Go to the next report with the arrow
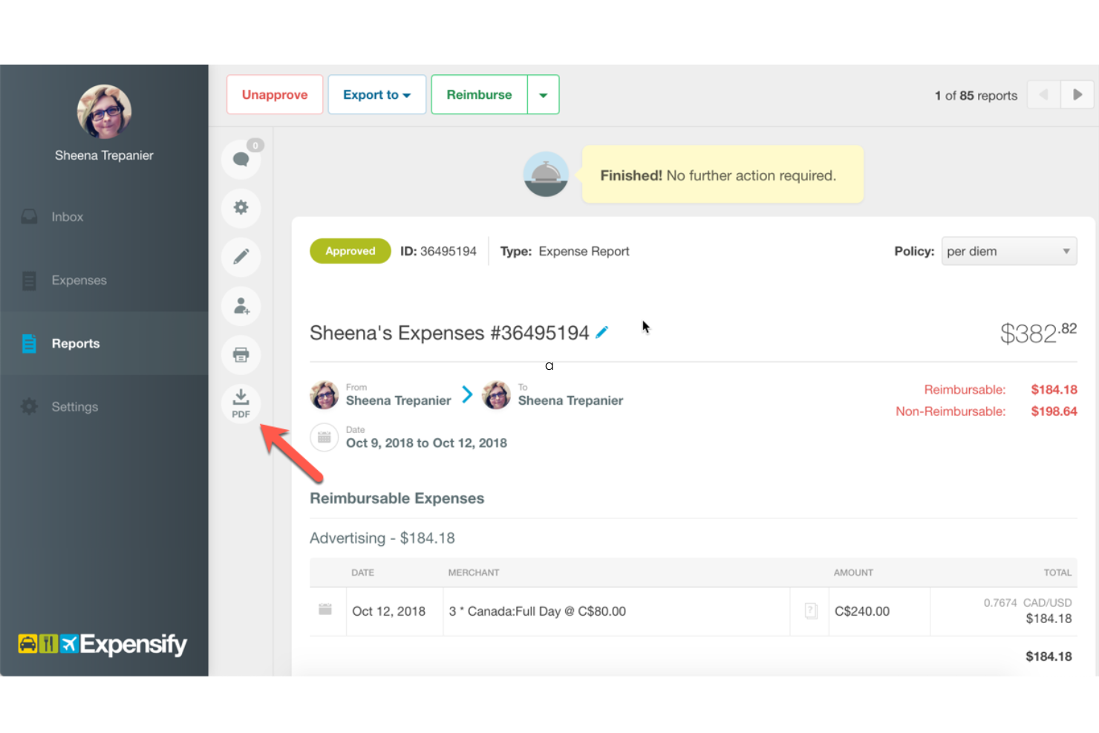Screen dimensions: 1099x733 click(1077, 94)
